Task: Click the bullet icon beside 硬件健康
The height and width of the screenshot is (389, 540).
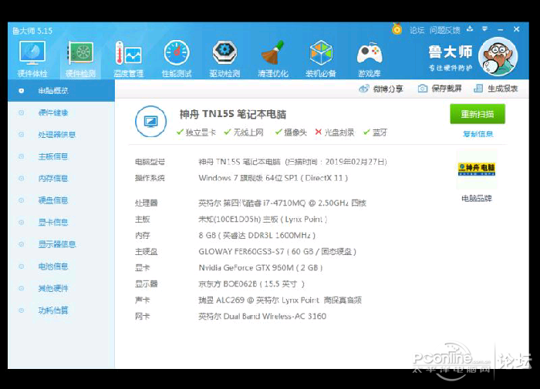Action: point(22,112)
